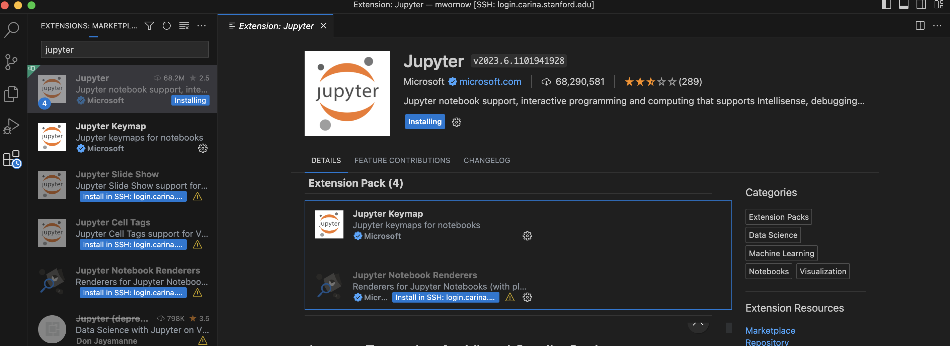The width and height of the screenshot is (950, 346).
Task: Select Jupyter Slide Show extension
Action: point(122,185)
